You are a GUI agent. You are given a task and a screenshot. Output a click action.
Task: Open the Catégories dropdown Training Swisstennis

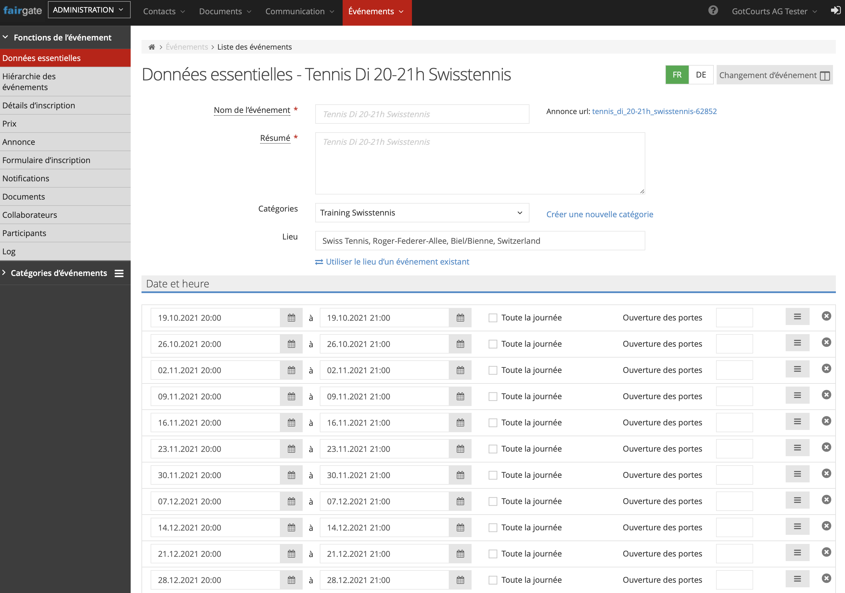(422, 213)
